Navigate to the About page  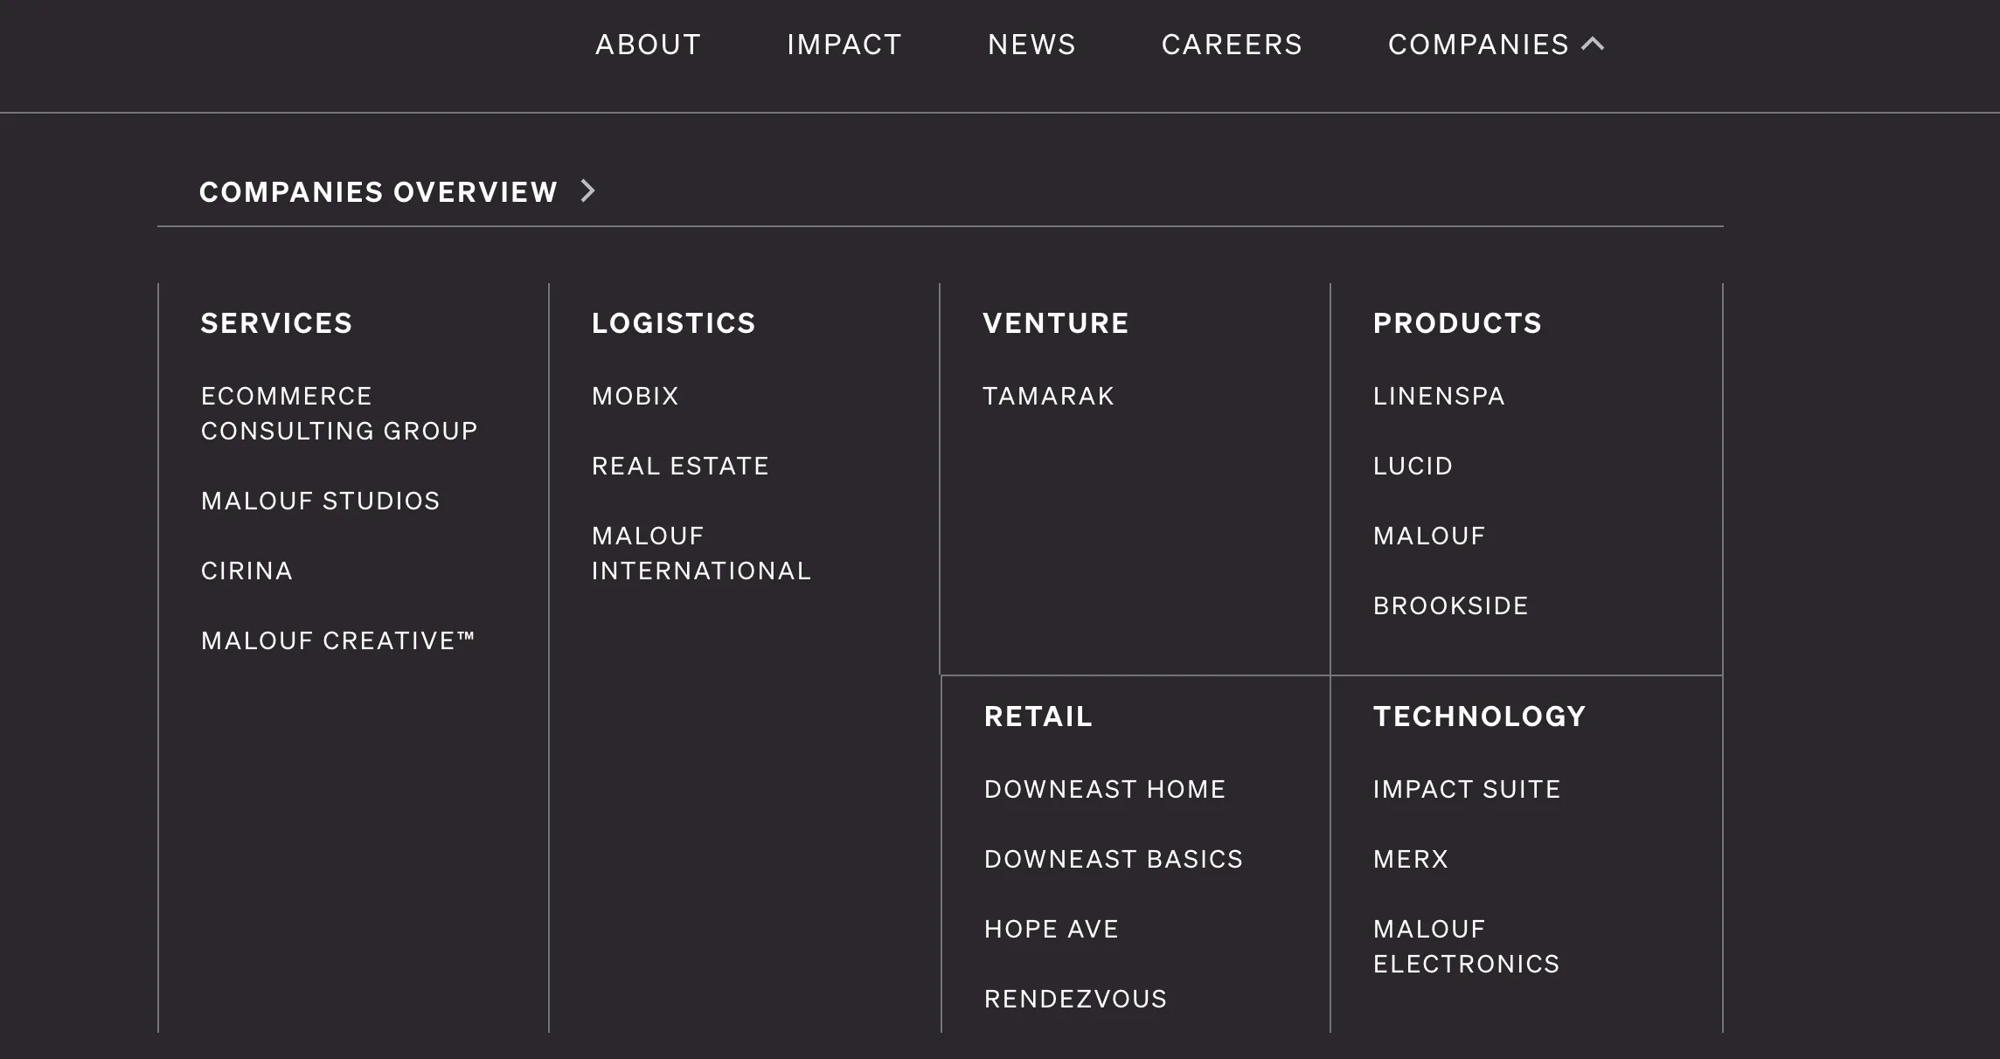[x=647, y=44]
